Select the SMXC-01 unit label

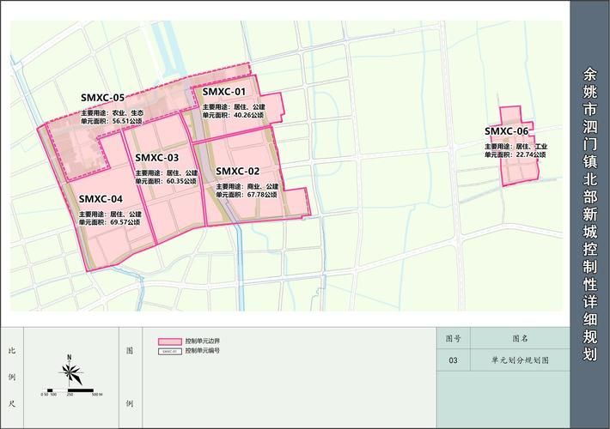[x=223, y=92]
